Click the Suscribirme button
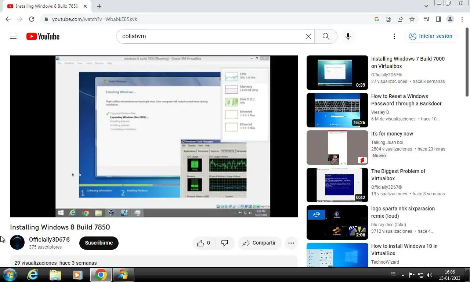Screen dimensions: 470x282 tap(99, 243)
